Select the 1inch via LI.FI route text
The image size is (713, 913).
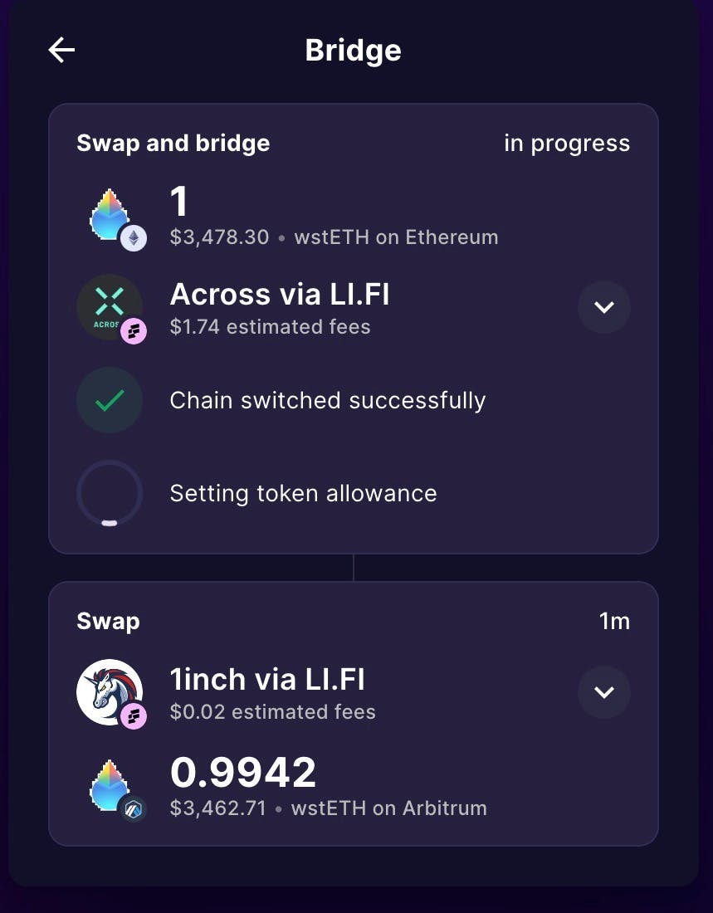pos(267,680)
